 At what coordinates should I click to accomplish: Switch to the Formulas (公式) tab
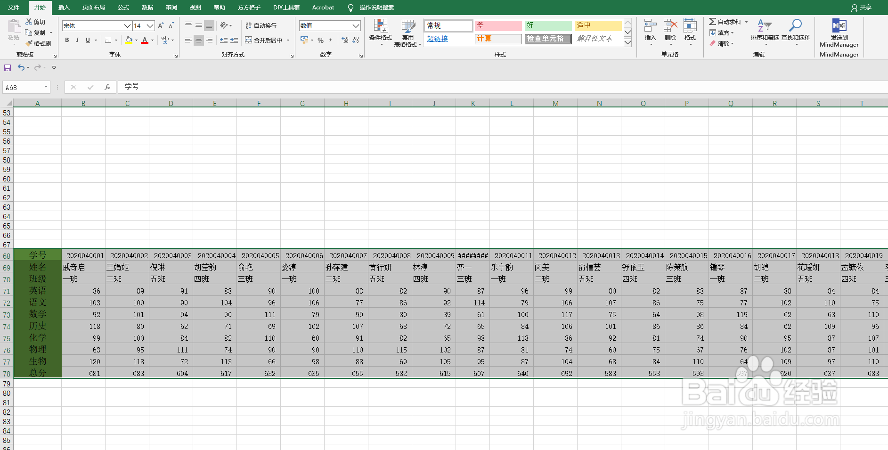click(123, 8)
